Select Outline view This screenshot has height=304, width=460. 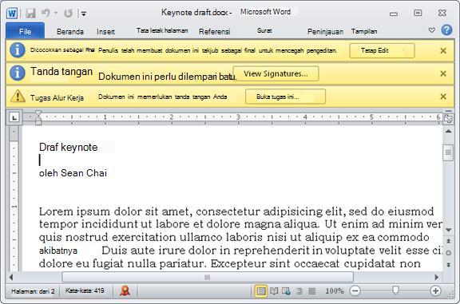pos(299,291)
